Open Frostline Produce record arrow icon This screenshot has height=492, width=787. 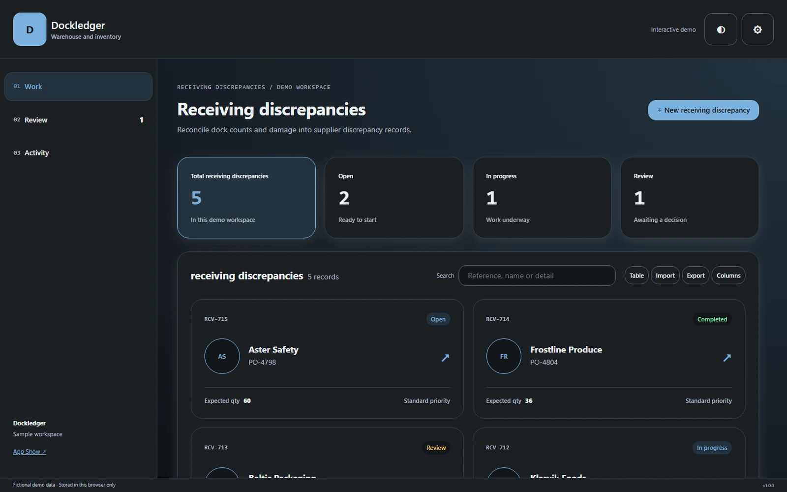[727, 358]
